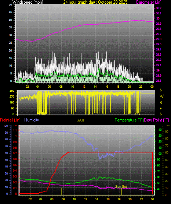Click '29.9' on the barometer axis
The image size is (171, 204).
pos(159,24)
